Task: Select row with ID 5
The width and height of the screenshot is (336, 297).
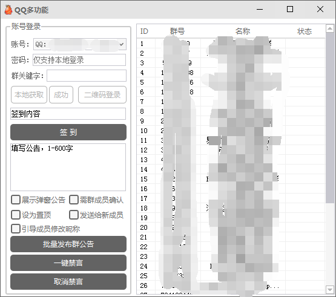Action: click(x=231, y=82)
